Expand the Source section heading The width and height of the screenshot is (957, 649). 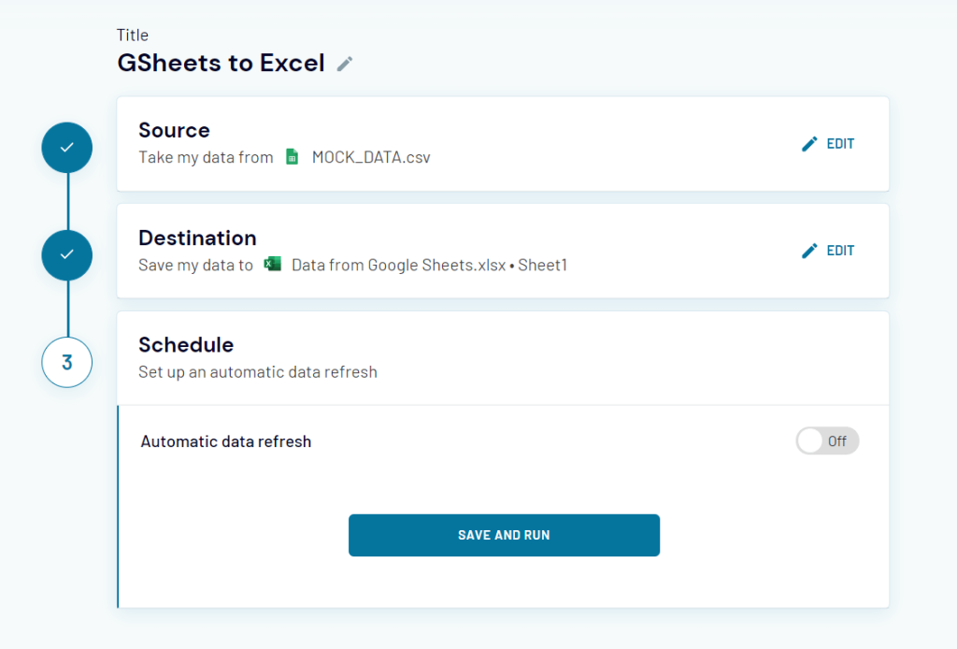click(x=174, y=130)
